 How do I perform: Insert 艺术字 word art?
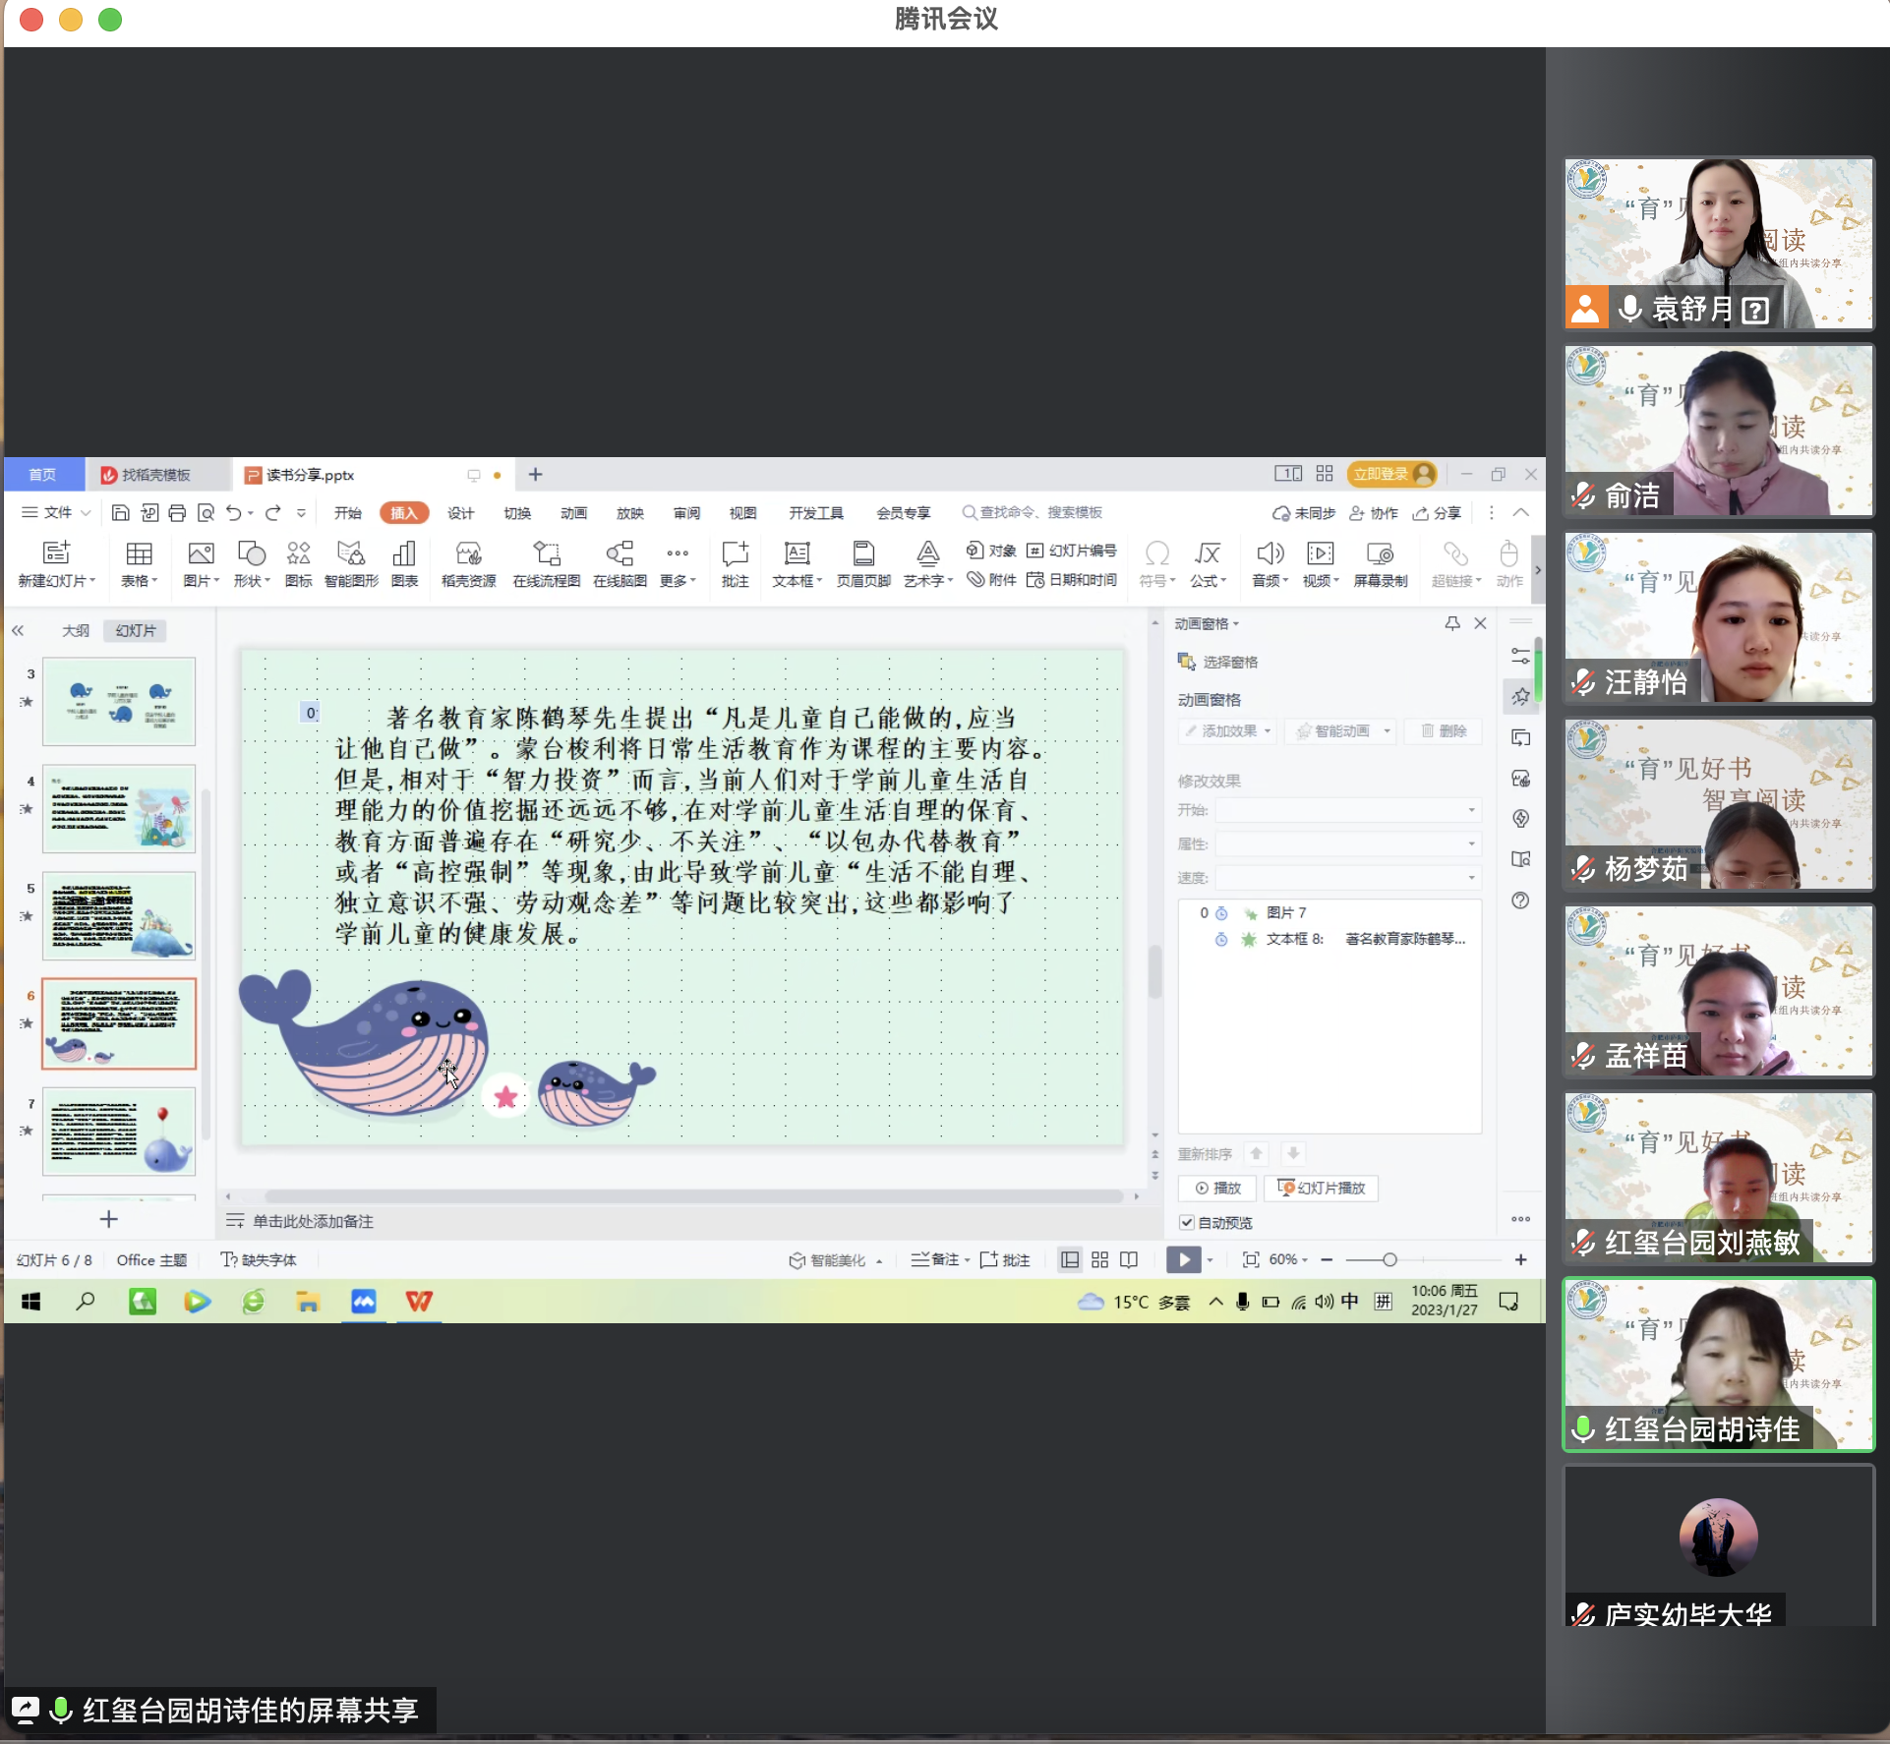(x=927, y=563)
